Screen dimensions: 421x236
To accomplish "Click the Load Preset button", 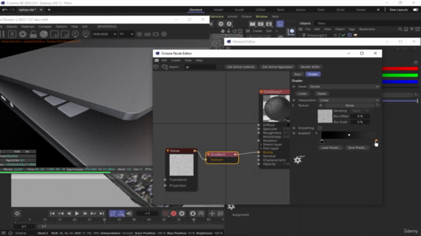I will pyautogui.click(x=330, y=147).
